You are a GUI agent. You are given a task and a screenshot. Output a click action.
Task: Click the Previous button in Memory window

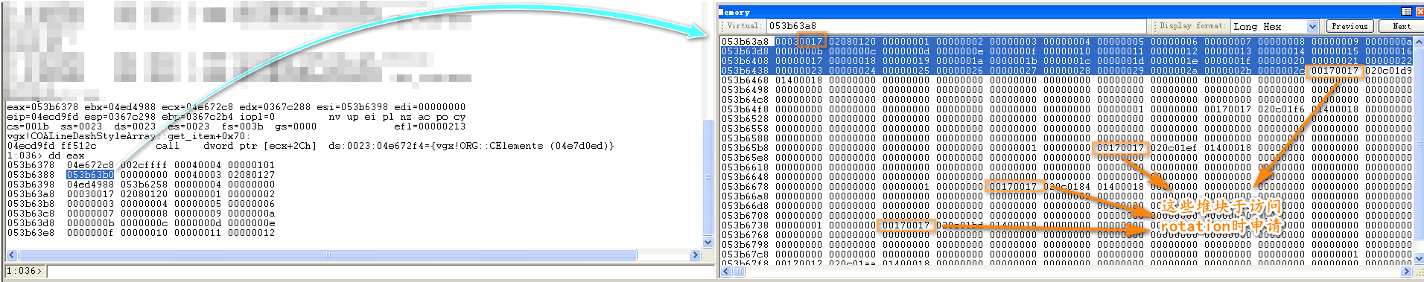[1350, 26]
